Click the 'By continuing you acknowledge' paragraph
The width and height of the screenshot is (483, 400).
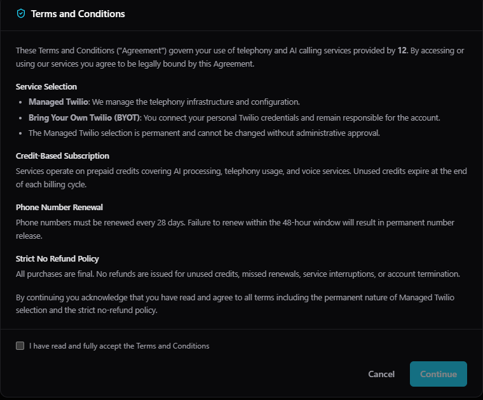point(235,303)
